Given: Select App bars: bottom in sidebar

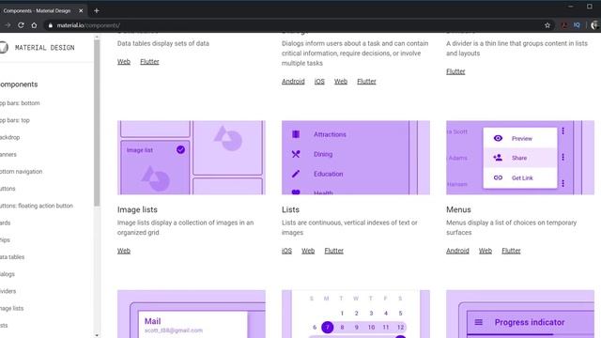Looking at the screenshot, I should pos(20,103).
